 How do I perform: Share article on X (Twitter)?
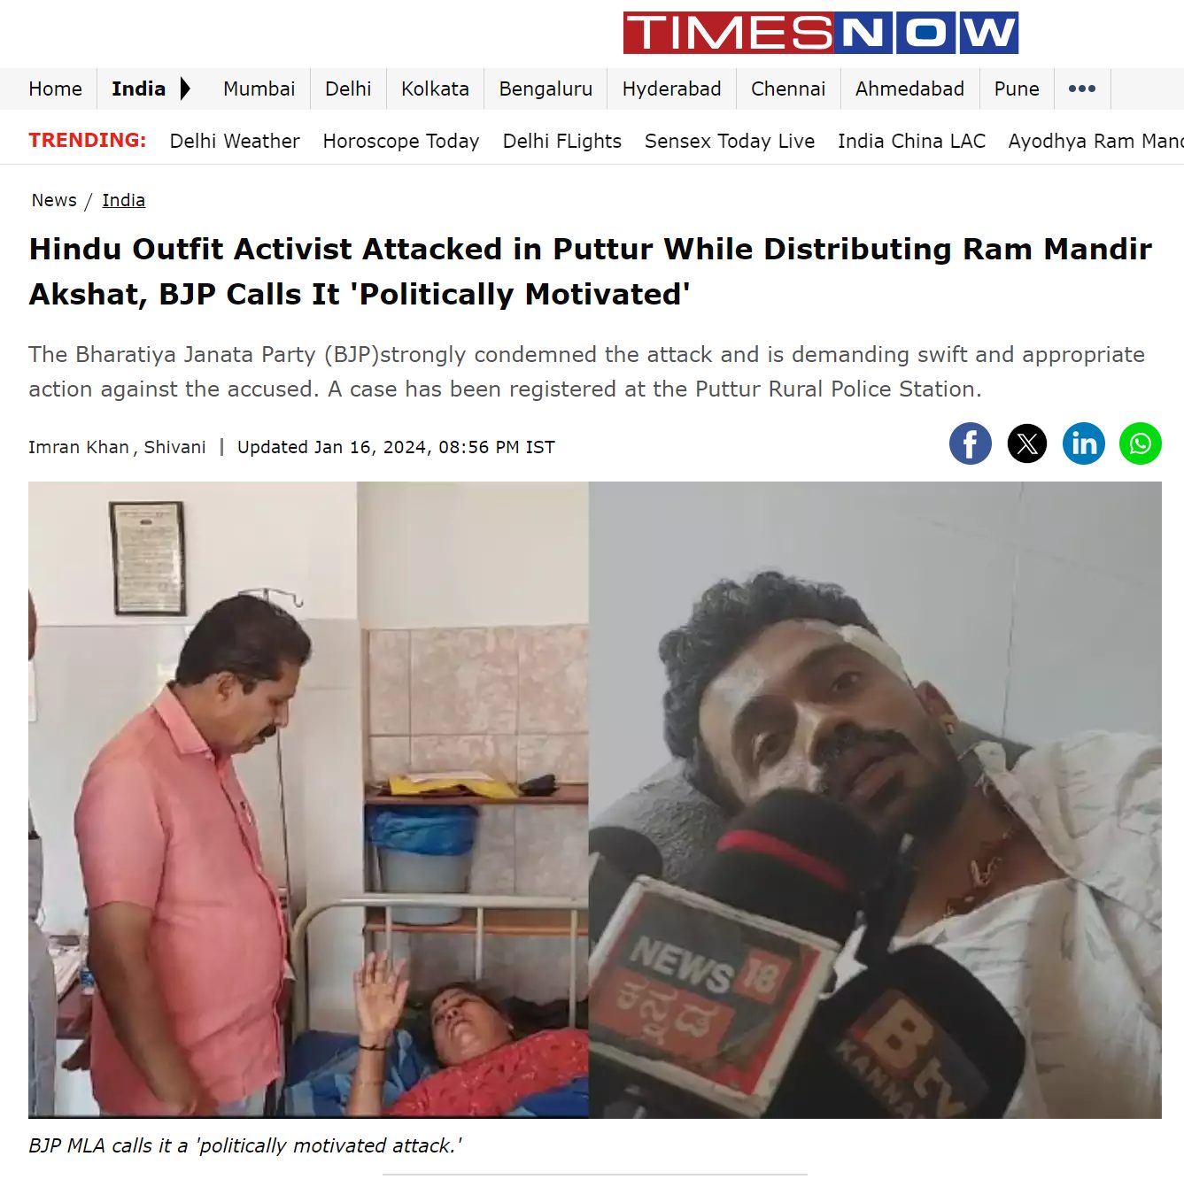pyautogui.click(x=1027, y=443)
